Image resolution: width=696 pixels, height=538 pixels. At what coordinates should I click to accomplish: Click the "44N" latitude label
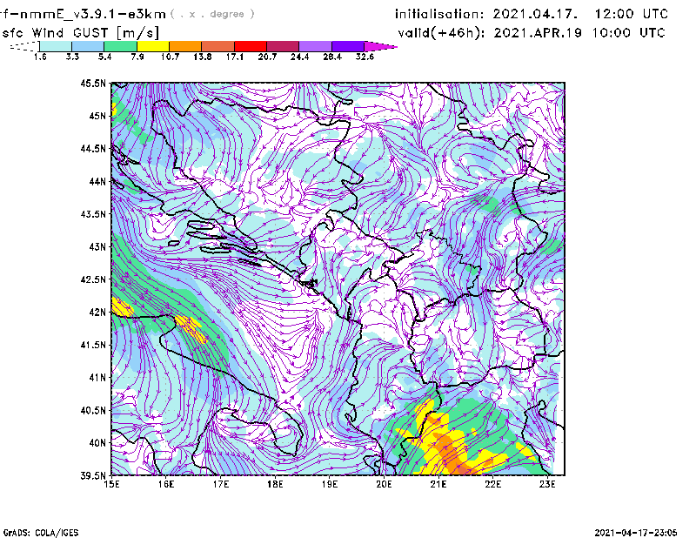(97, 181)
